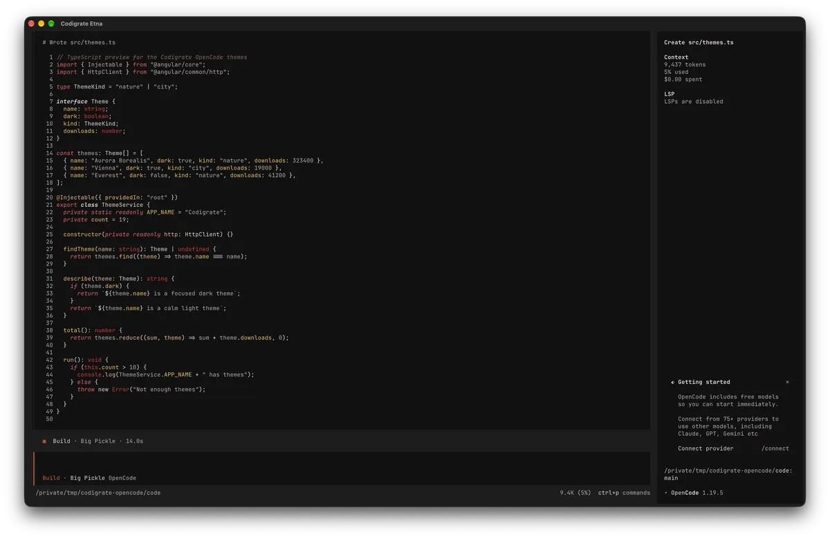
Task: Open ctrl+p commands in status bar
Action: point(624,493)
